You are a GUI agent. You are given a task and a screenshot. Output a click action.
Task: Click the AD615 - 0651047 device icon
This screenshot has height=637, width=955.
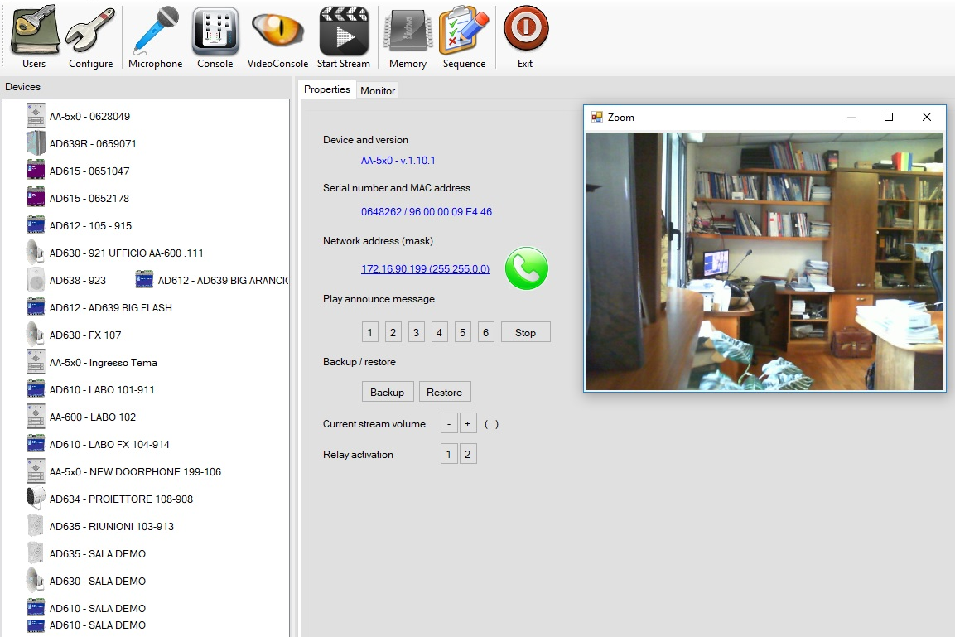click(36, 169)
